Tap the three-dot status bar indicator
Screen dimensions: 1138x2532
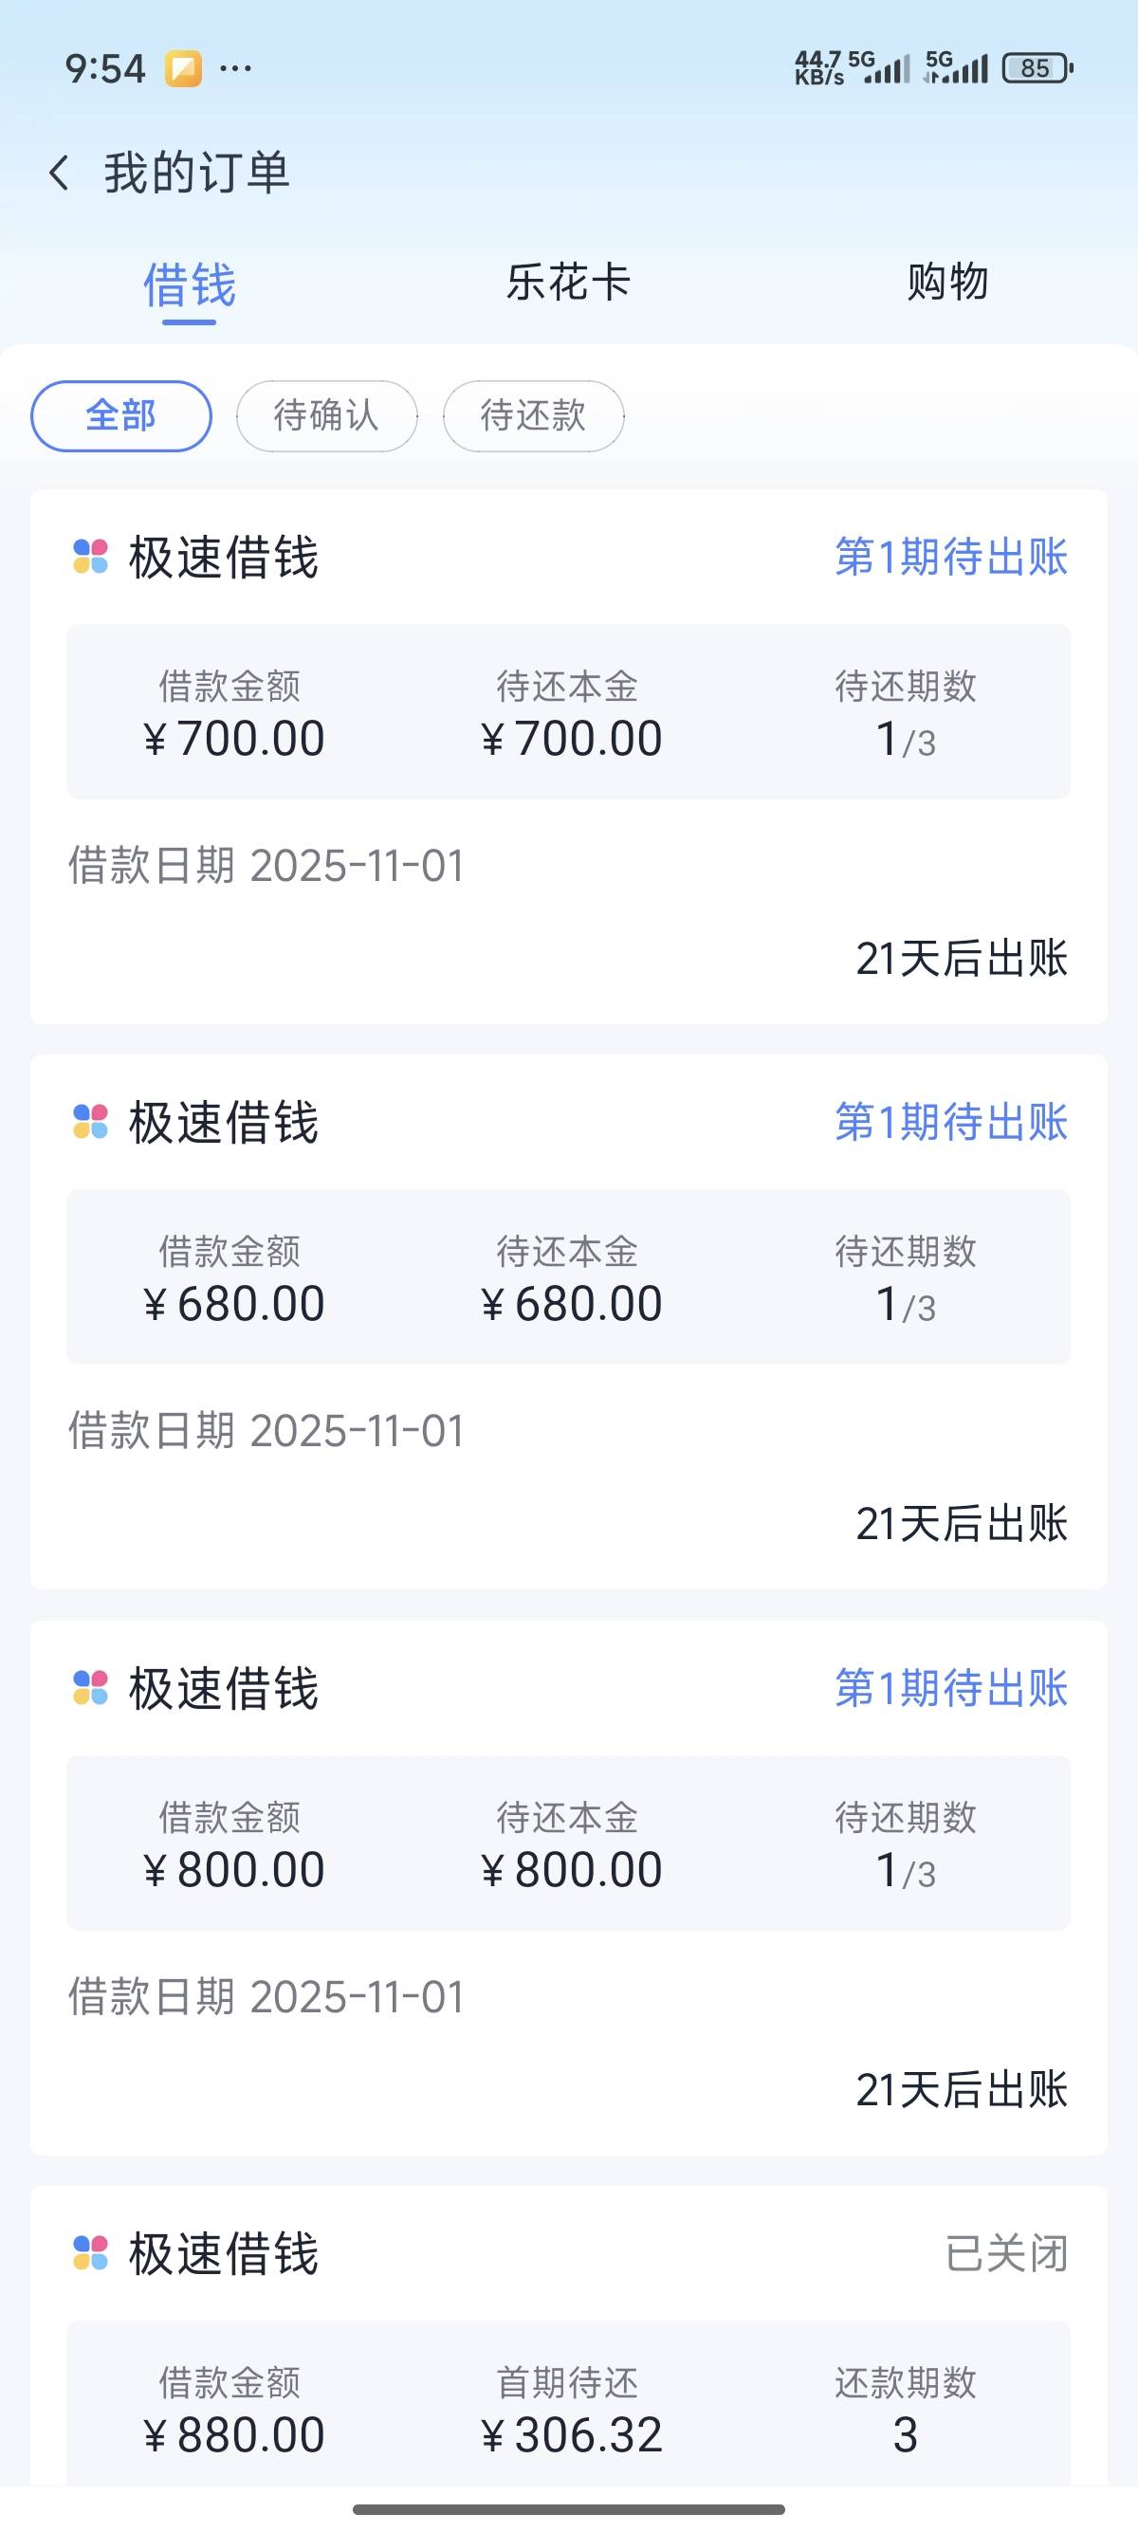click(236, 69)
